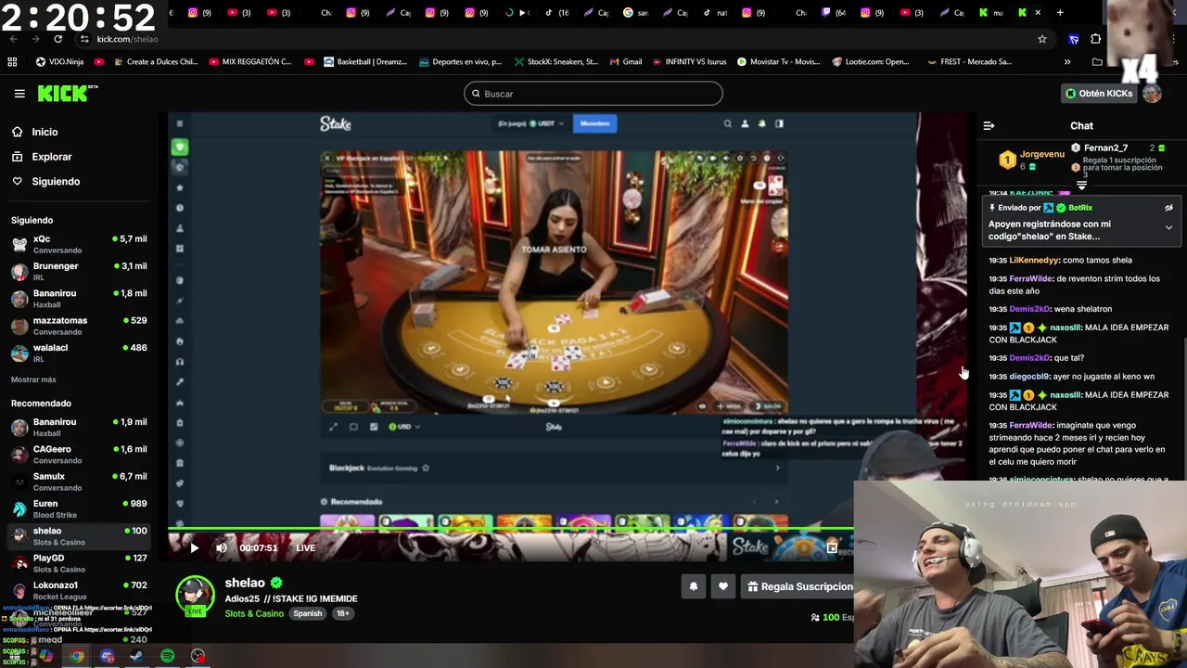Open Jorgevenu top gifter entry

(1031, 160)
